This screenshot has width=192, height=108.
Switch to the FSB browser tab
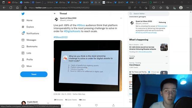(x=107, y=2)
